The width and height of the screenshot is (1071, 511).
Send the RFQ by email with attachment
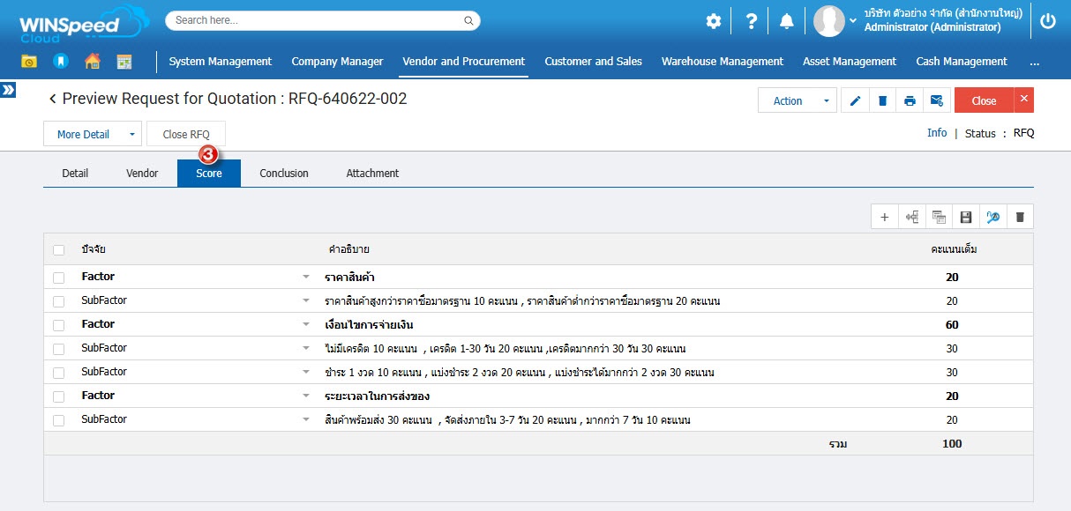click(936, 101)
